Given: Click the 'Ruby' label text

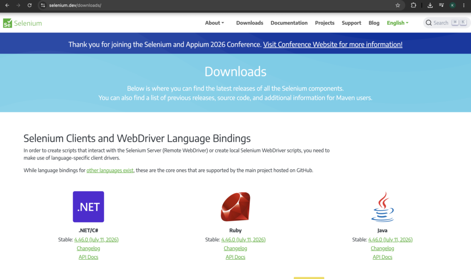Looking at the screenshot, I should [x=235, y=230].
